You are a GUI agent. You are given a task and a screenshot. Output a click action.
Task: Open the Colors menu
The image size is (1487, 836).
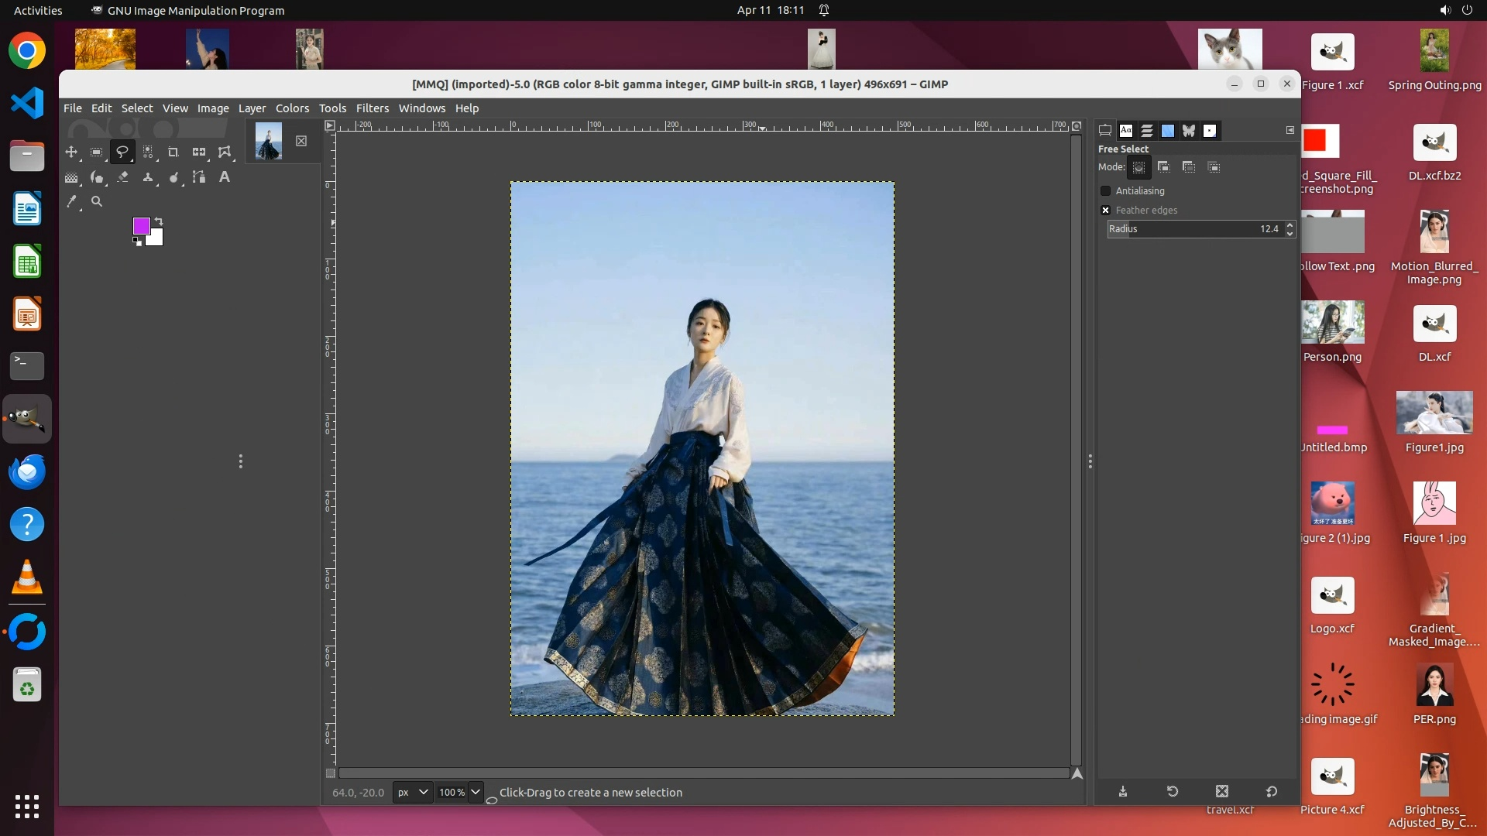point(292,108)
